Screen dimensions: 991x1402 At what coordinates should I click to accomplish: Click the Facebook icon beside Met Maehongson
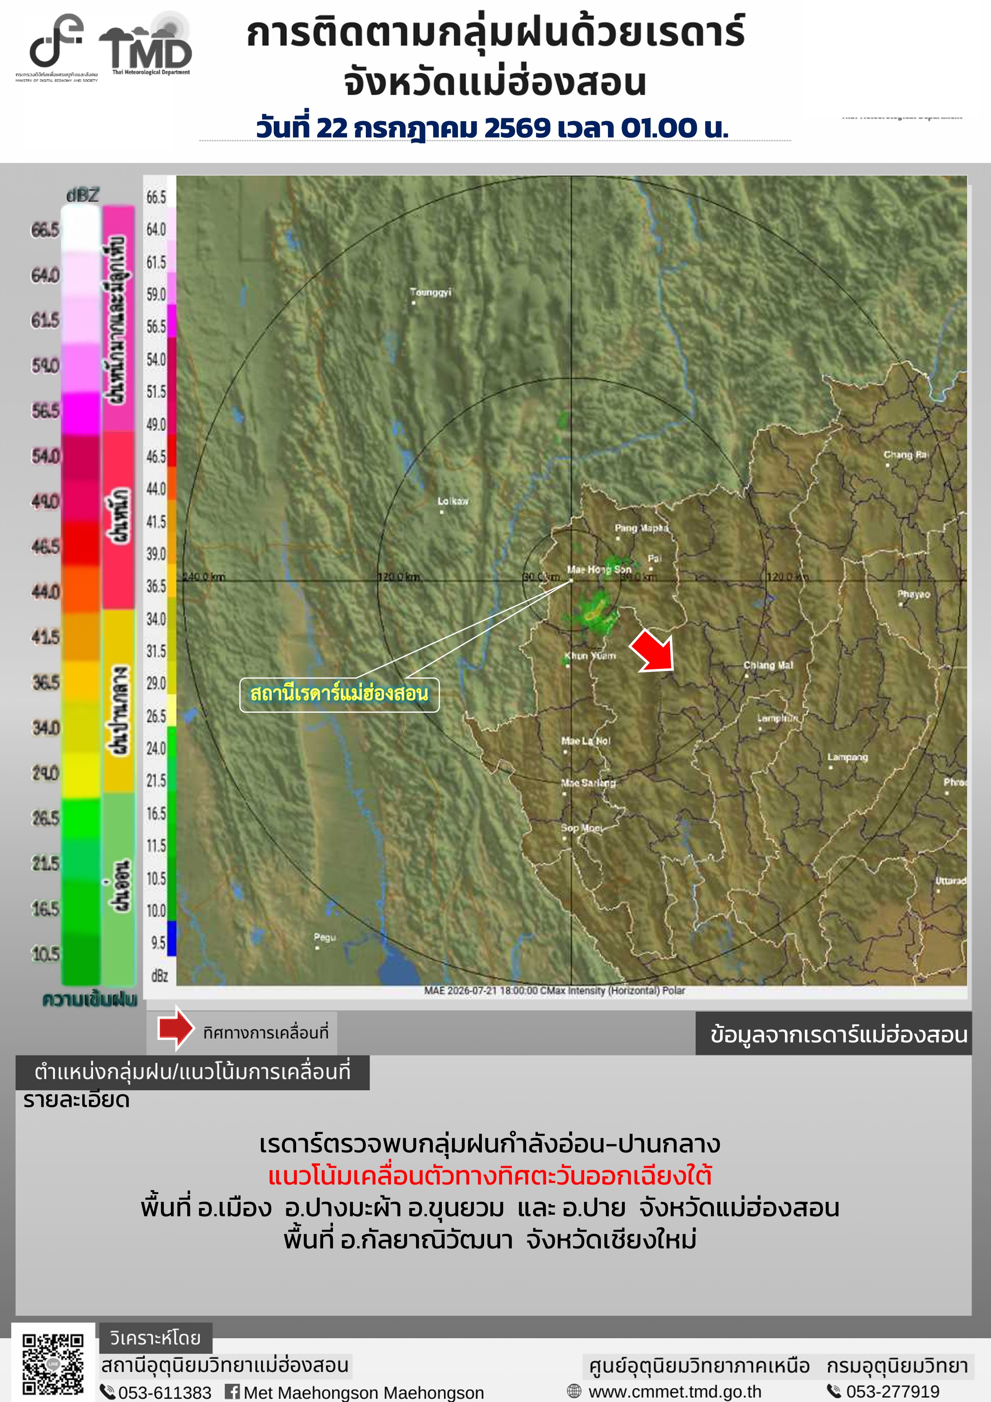coord(232,1391)
